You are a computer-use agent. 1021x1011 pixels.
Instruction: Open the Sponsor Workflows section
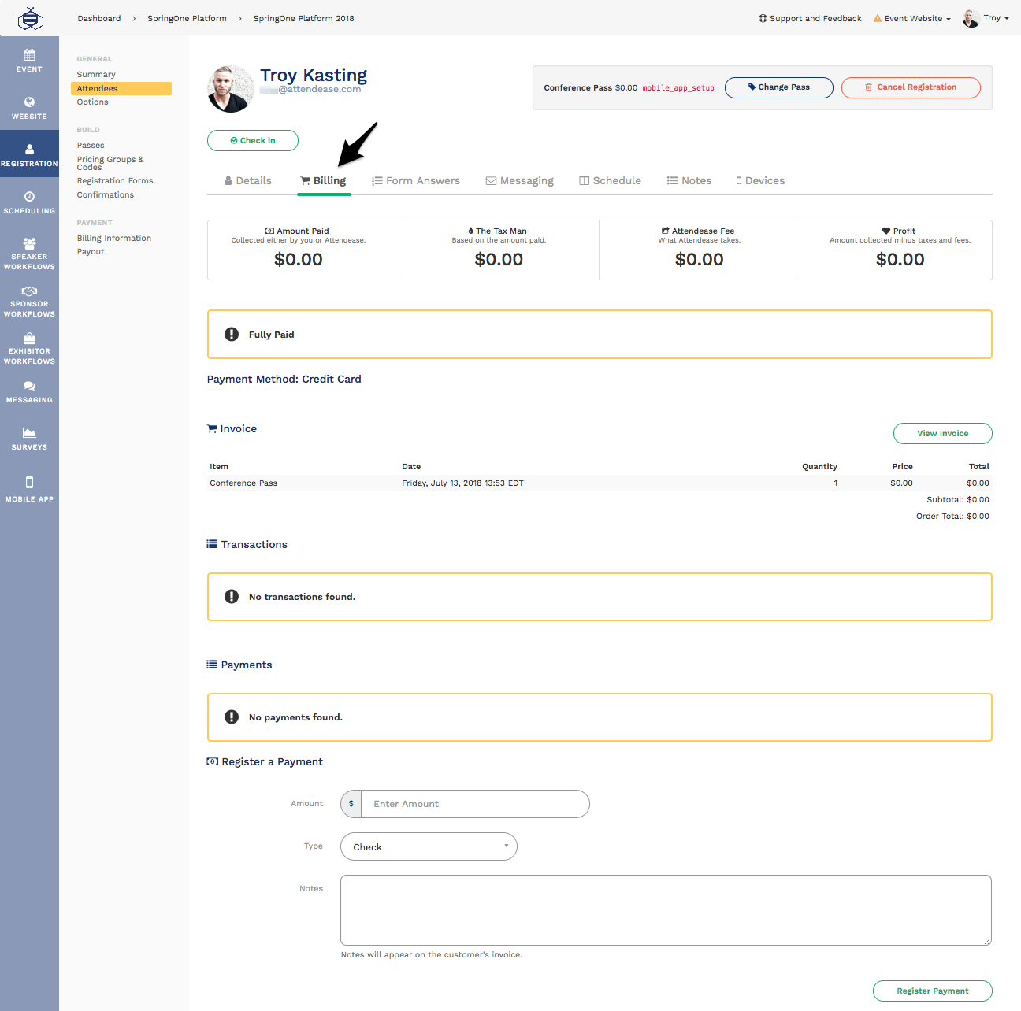[29, 301]
